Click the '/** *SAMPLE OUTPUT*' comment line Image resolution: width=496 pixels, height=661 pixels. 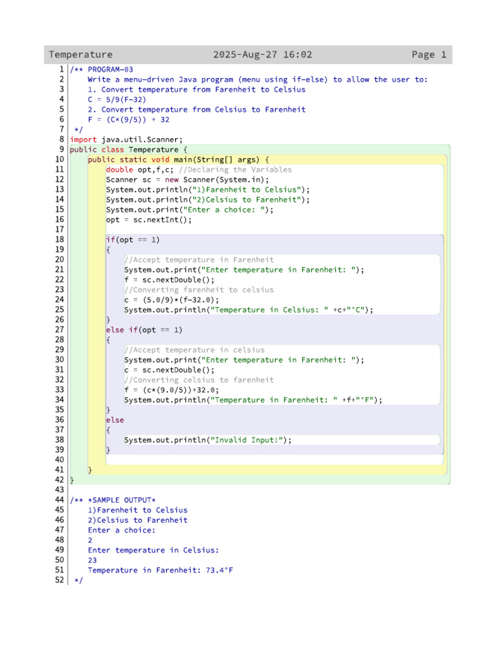[x=113, y=500]
